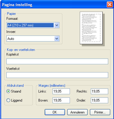Close the Pagina-instelling dialog with the X

coord(110,5)
